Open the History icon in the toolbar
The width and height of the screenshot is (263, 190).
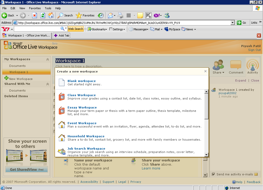click(x=101, y=15)
